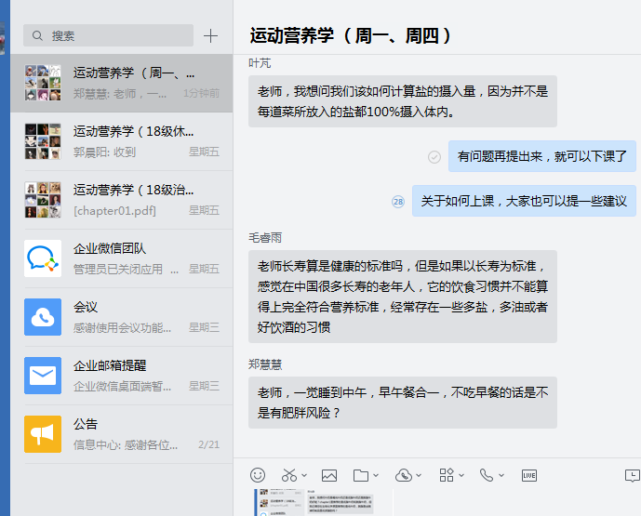The image size is (641, 516).
Task: Open 企业邮箱提醒 mail reminder chat
Action: click(121, 375)
